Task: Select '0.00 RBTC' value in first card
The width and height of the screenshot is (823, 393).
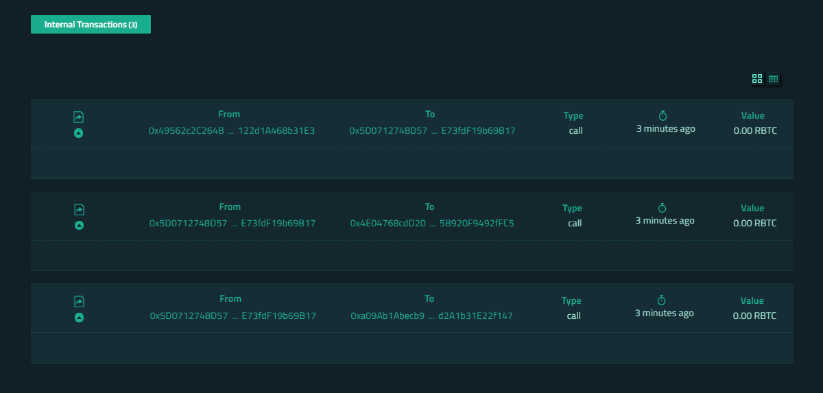Action: pyautogui.click(x=755, y=130)
